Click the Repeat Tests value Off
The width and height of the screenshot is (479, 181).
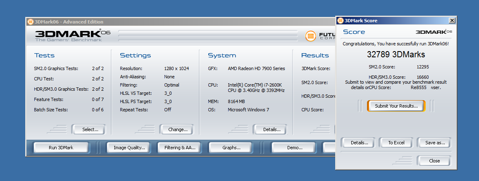(168, 110)
